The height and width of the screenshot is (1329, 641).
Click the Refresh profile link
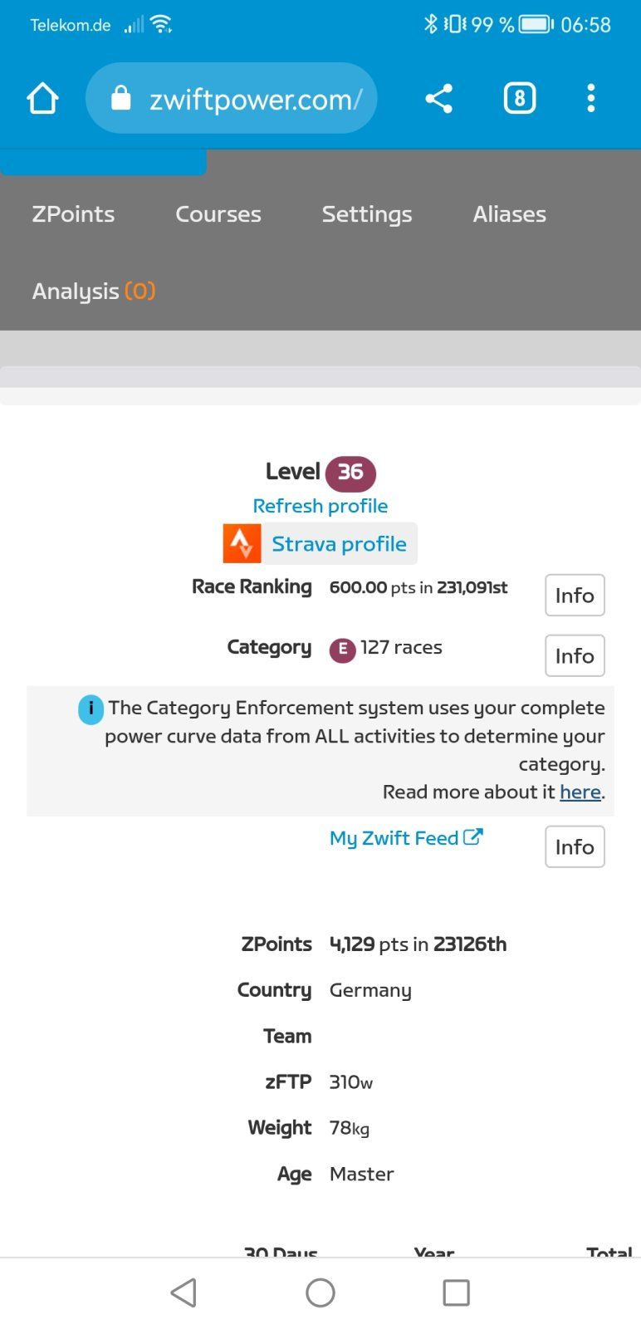click(x=320, y=506)
